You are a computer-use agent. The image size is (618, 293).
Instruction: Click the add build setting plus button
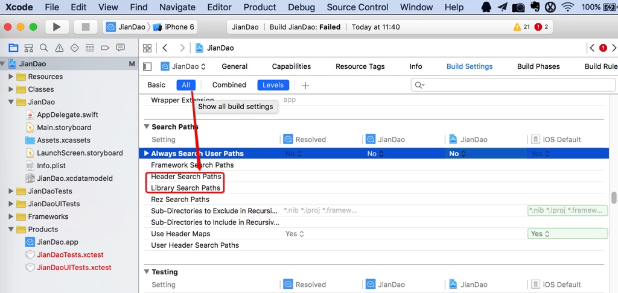tap(305, 86)
